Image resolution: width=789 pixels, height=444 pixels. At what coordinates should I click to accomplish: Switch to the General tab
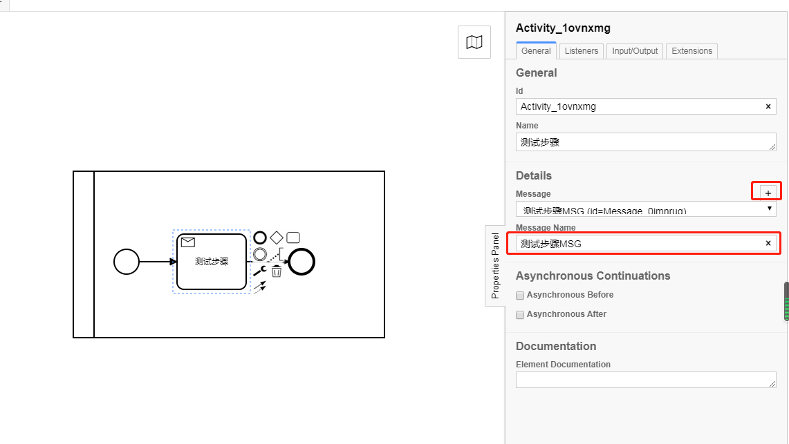pos(536,50)
